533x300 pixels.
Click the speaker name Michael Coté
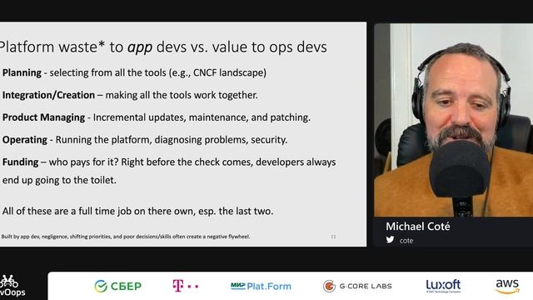pos(418,226)
